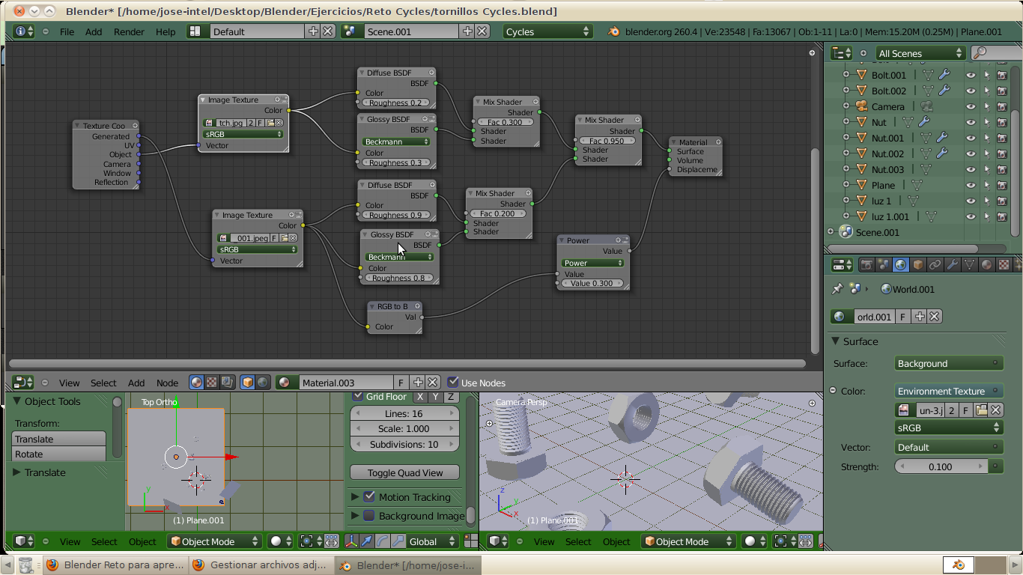This screenshot has width=1023, height=575.
Task: Open the Help menu
Action: coord(166,31)
